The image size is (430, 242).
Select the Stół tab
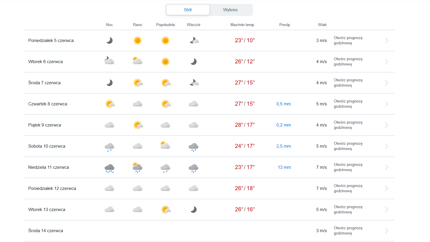188,10
